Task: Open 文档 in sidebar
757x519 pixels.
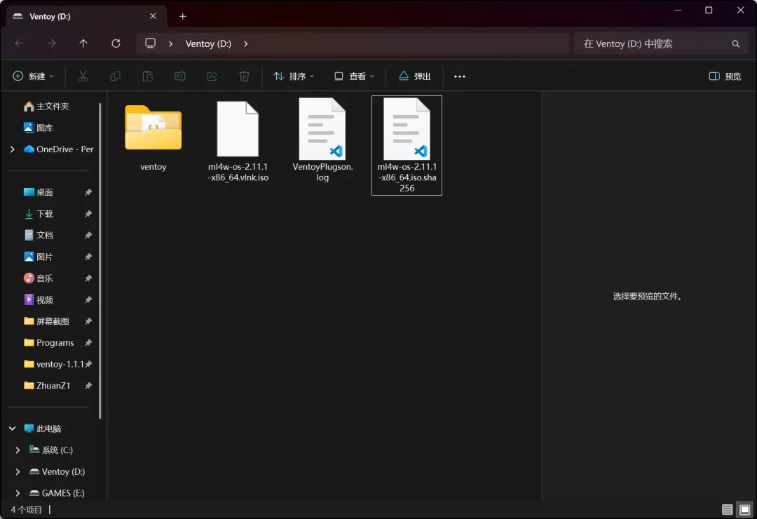Action: point(38,236)
